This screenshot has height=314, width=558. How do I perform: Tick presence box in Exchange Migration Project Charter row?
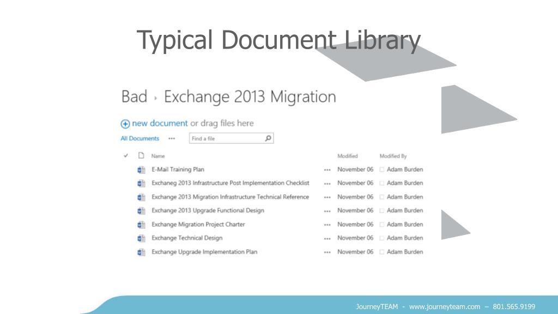(x=382, y=225)
